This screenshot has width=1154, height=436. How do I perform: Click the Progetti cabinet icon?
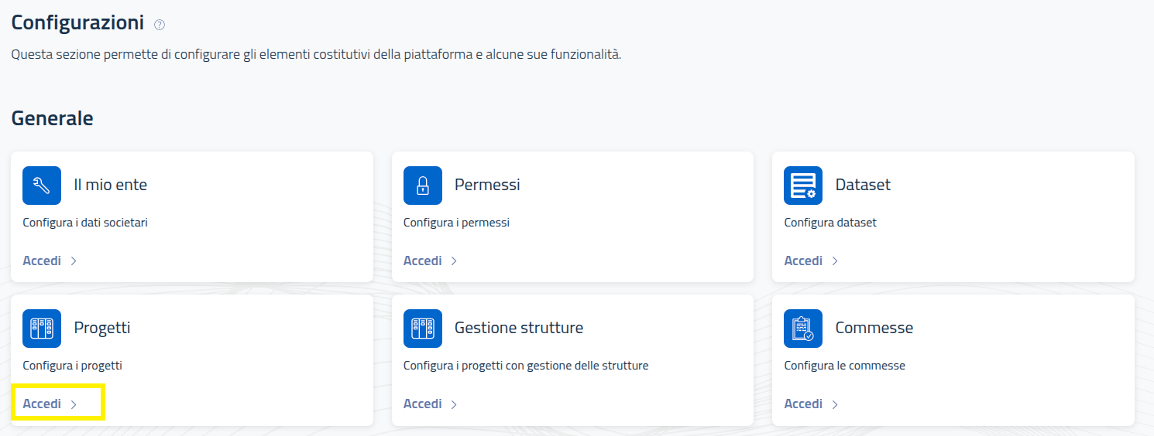coord(42,329)
